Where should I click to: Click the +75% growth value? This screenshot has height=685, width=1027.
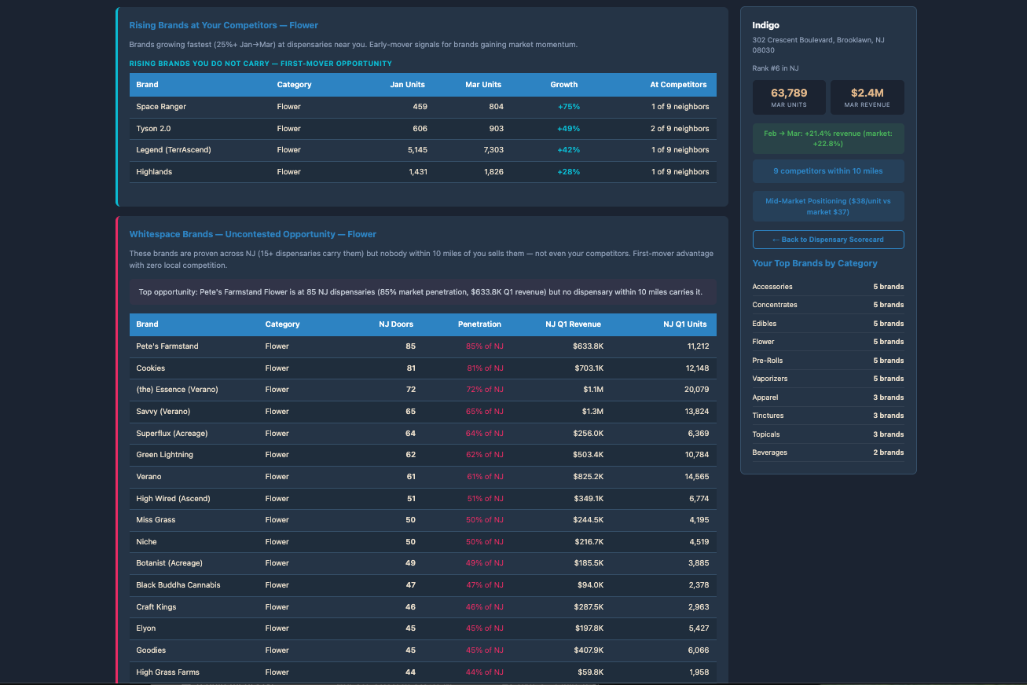tap(568, 107)
